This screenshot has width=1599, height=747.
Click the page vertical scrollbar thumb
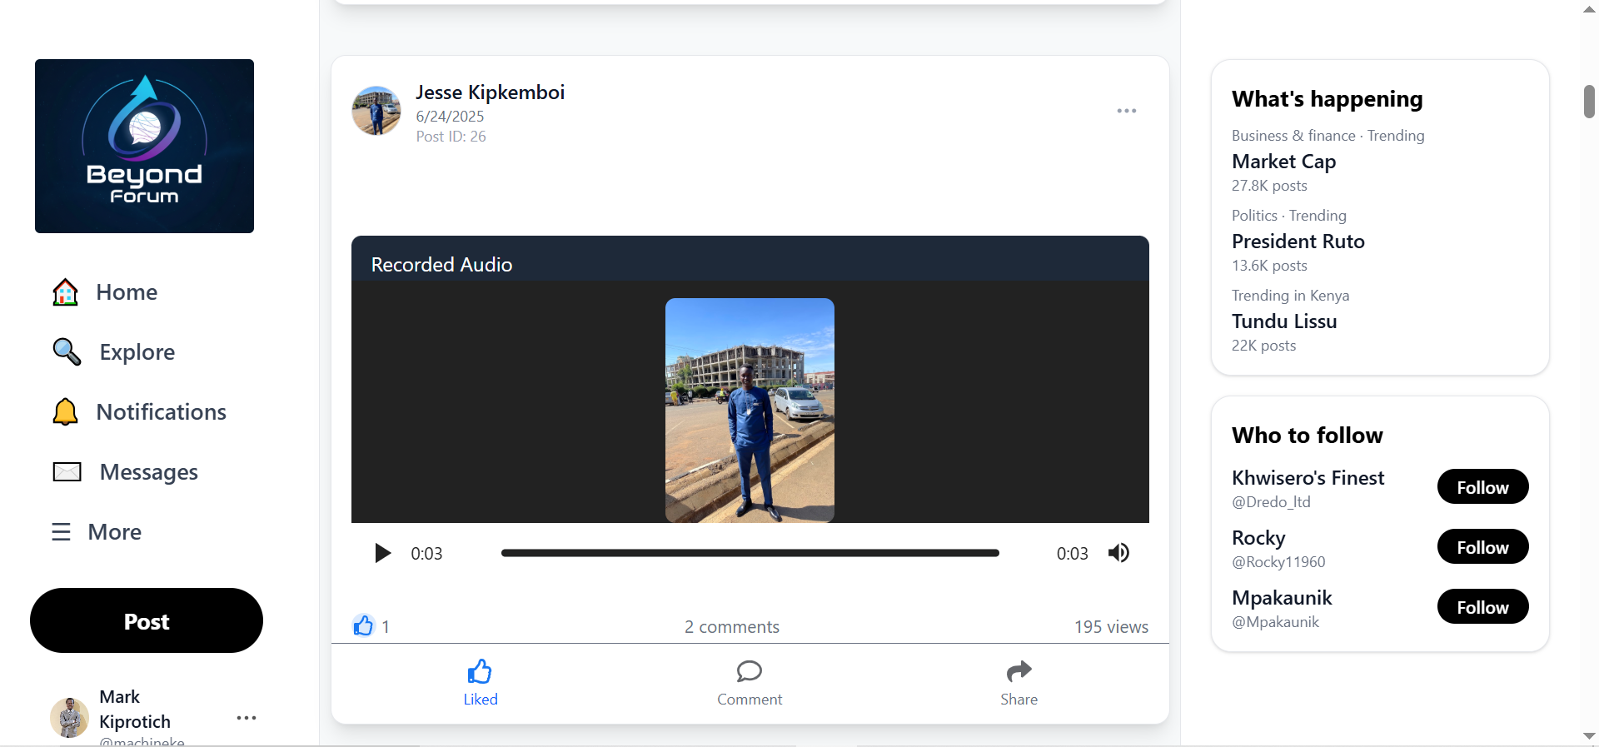click(x=1589, y=102)
